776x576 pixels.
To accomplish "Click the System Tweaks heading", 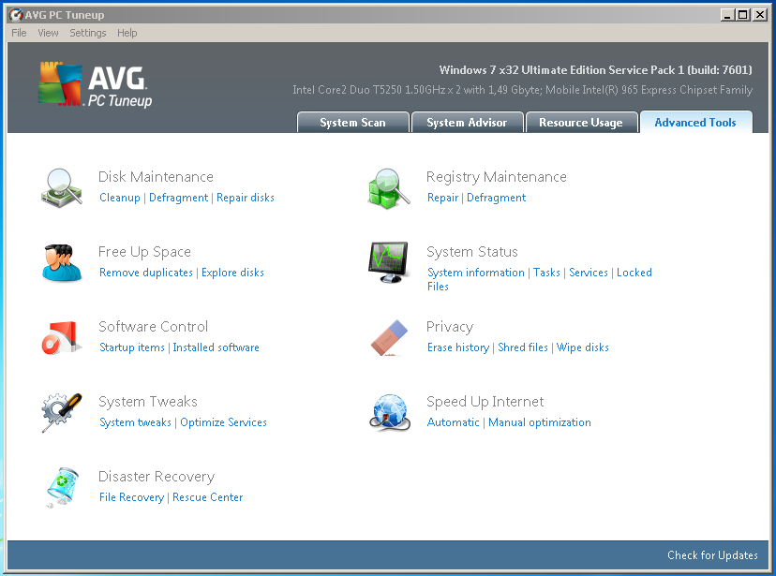I will 148,402.
